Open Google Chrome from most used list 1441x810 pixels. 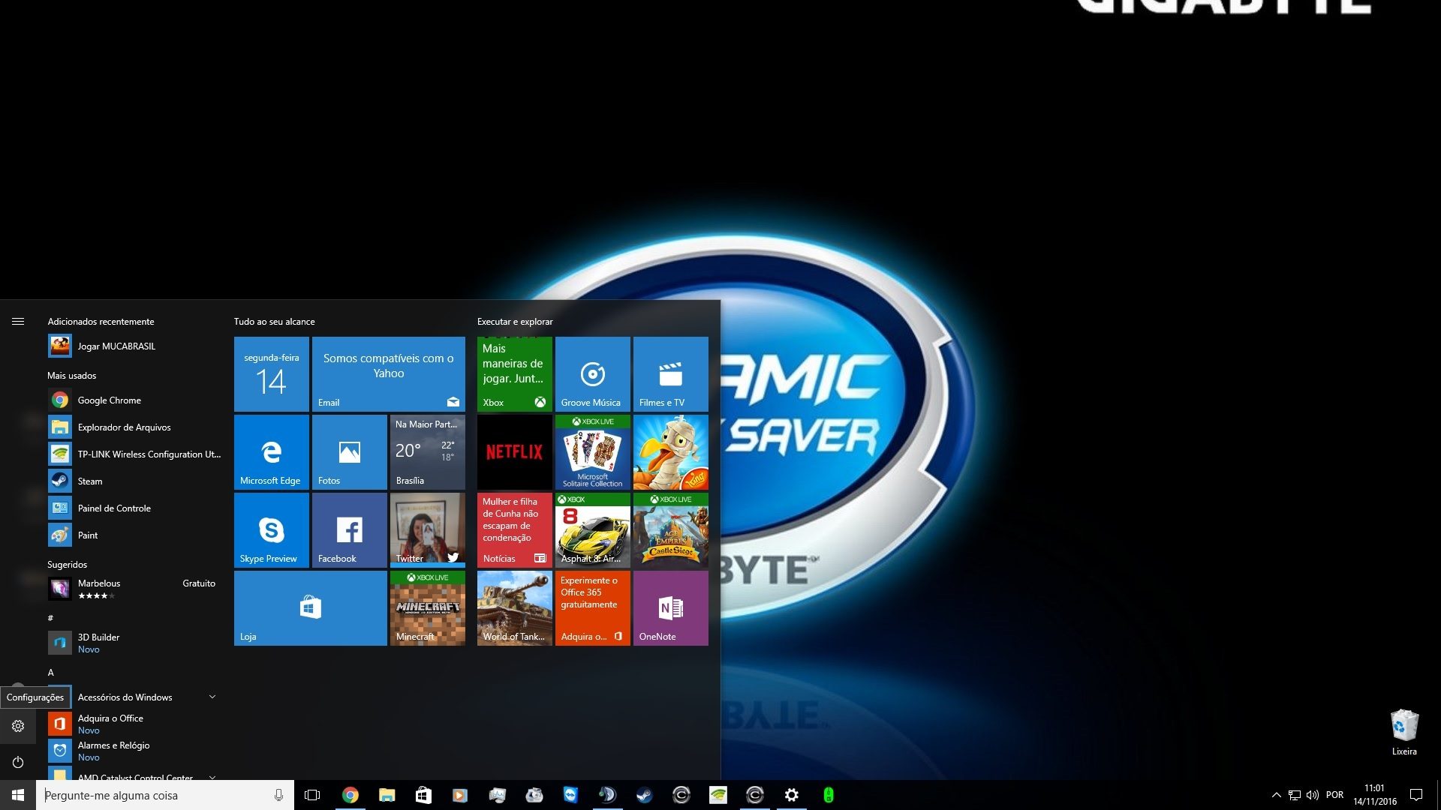135,400
